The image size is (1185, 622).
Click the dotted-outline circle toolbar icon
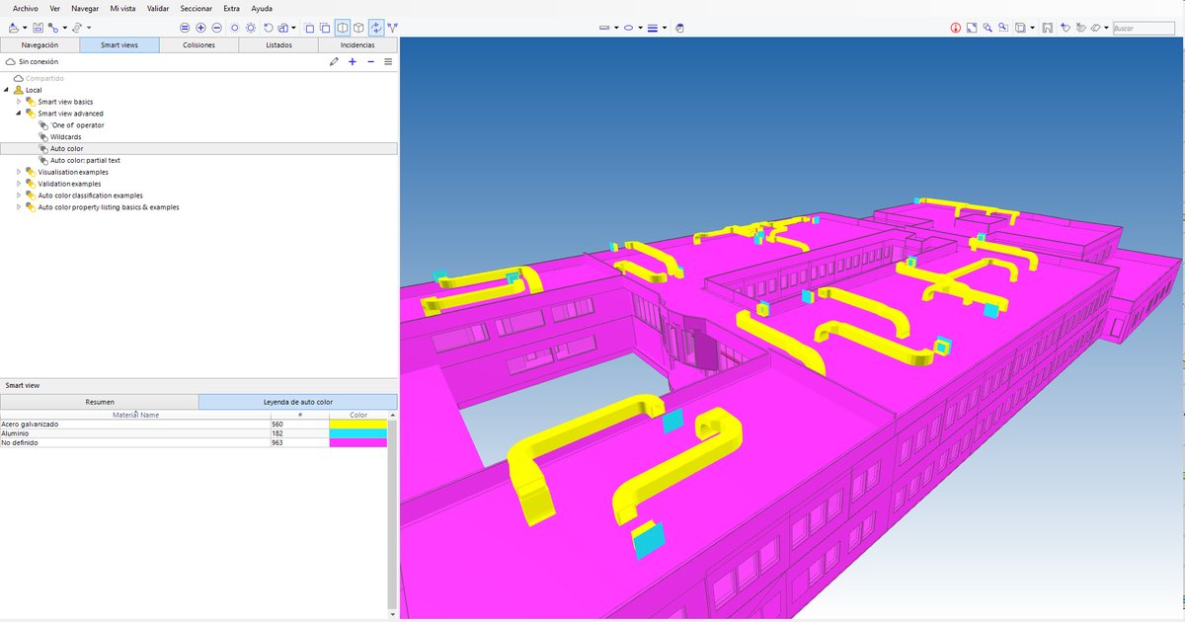[251, 28]
